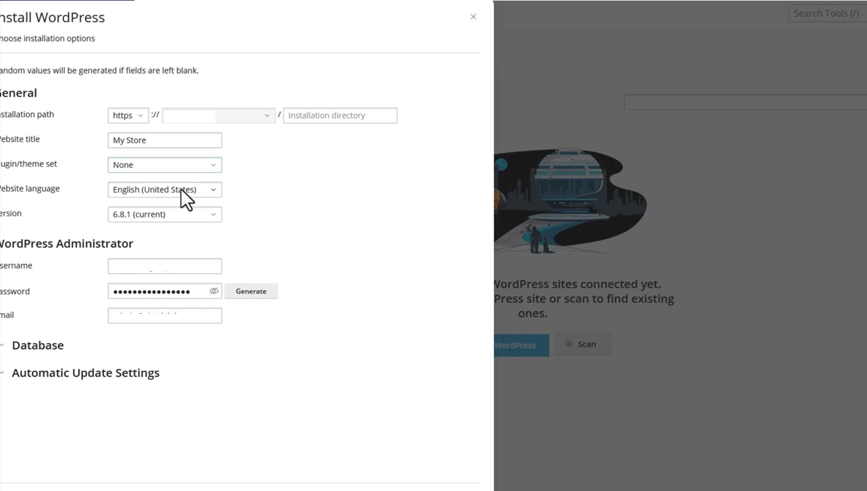Viewport: 867px width, 491px height.
Task: Click the Search Tools box
Action: tap(825, 13)
